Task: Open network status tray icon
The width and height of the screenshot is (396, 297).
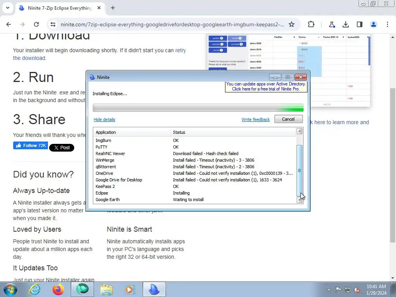Action: point(348,290)
